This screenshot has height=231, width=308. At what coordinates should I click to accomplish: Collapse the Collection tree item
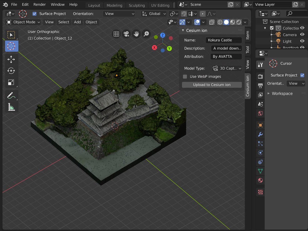pyautogui.click(x=265, y=28)
